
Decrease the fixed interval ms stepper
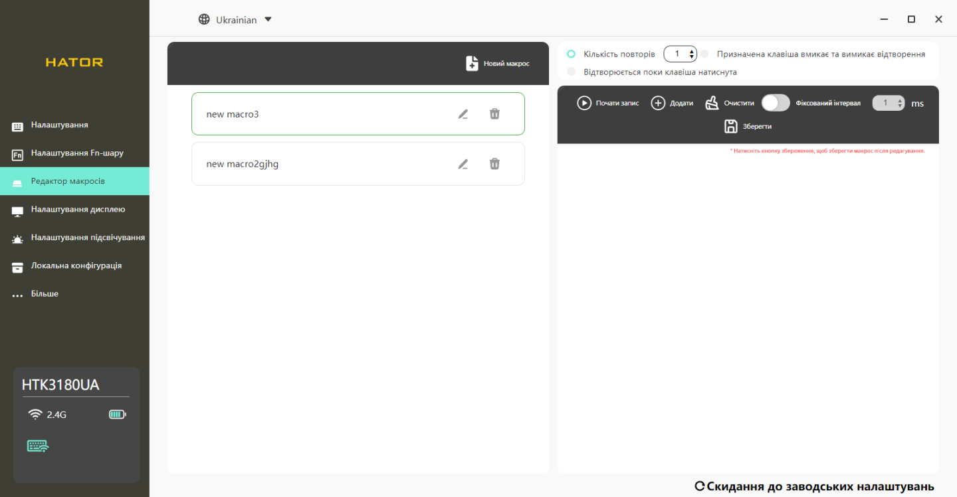pos(900,106)
